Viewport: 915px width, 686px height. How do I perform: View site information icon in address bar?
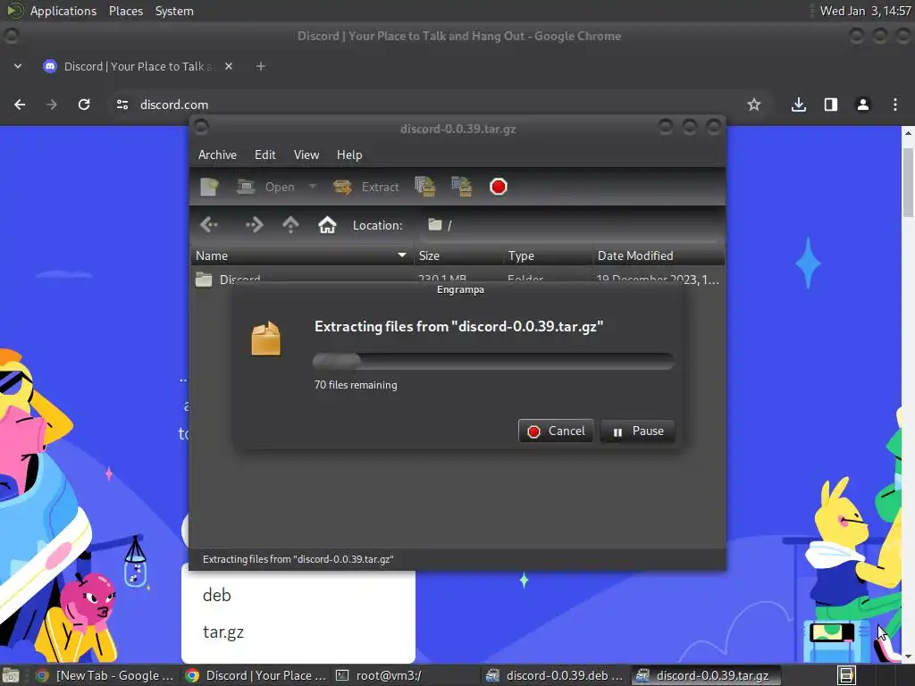[x=122, y=105]
